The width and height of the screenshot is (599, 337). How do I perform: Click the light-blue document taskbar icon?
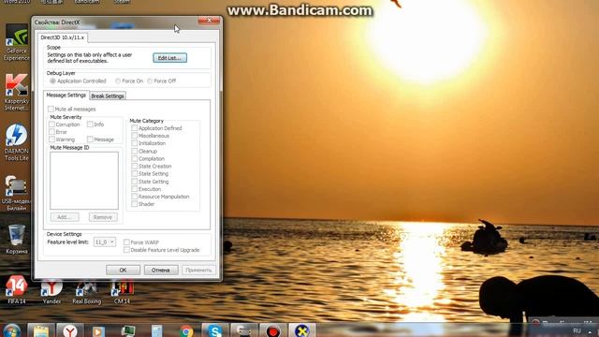click(156, 330)
